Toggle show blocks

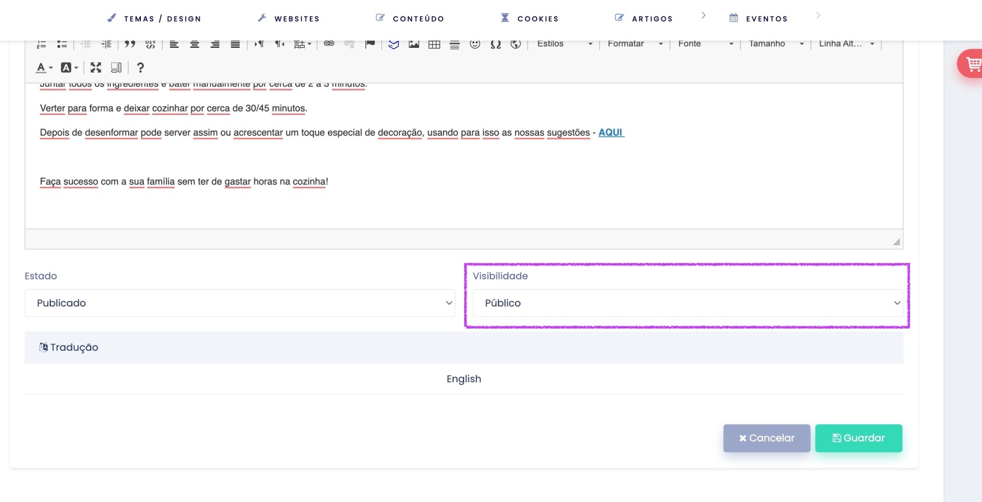point(116,68)
